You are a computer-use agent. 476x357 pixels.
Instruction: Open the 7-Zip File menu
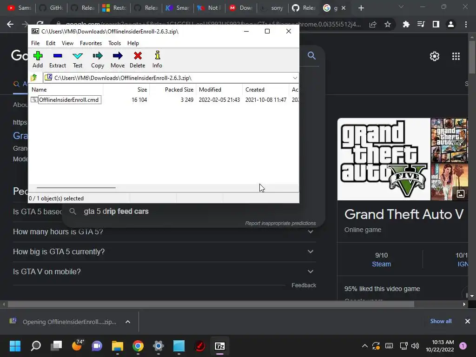coord(35,43)
